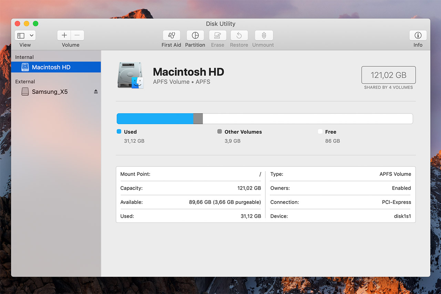Run First Aid on the disk
This screenshot has height=294, width=441.
tap(171, 35)
